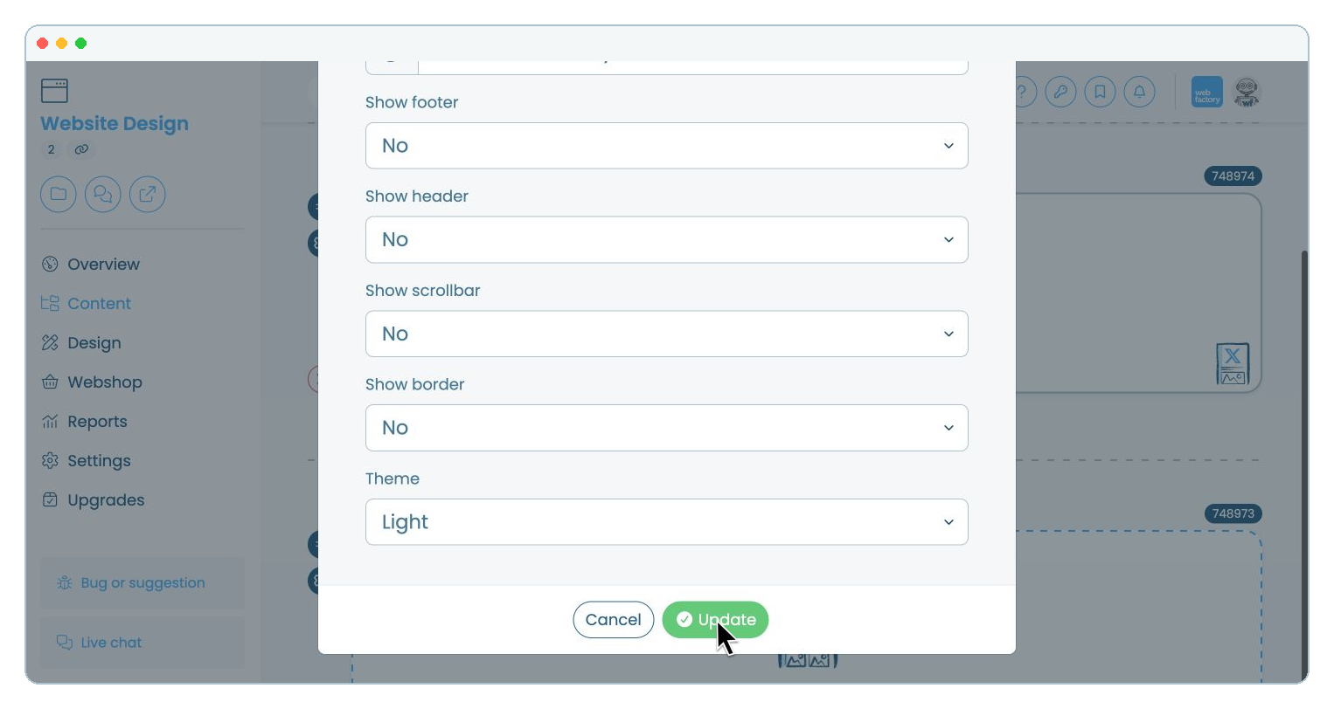This screenshot has width=1334, height=709.
Task: Open the key icon in top bar
Action: tap(1060, 92)
